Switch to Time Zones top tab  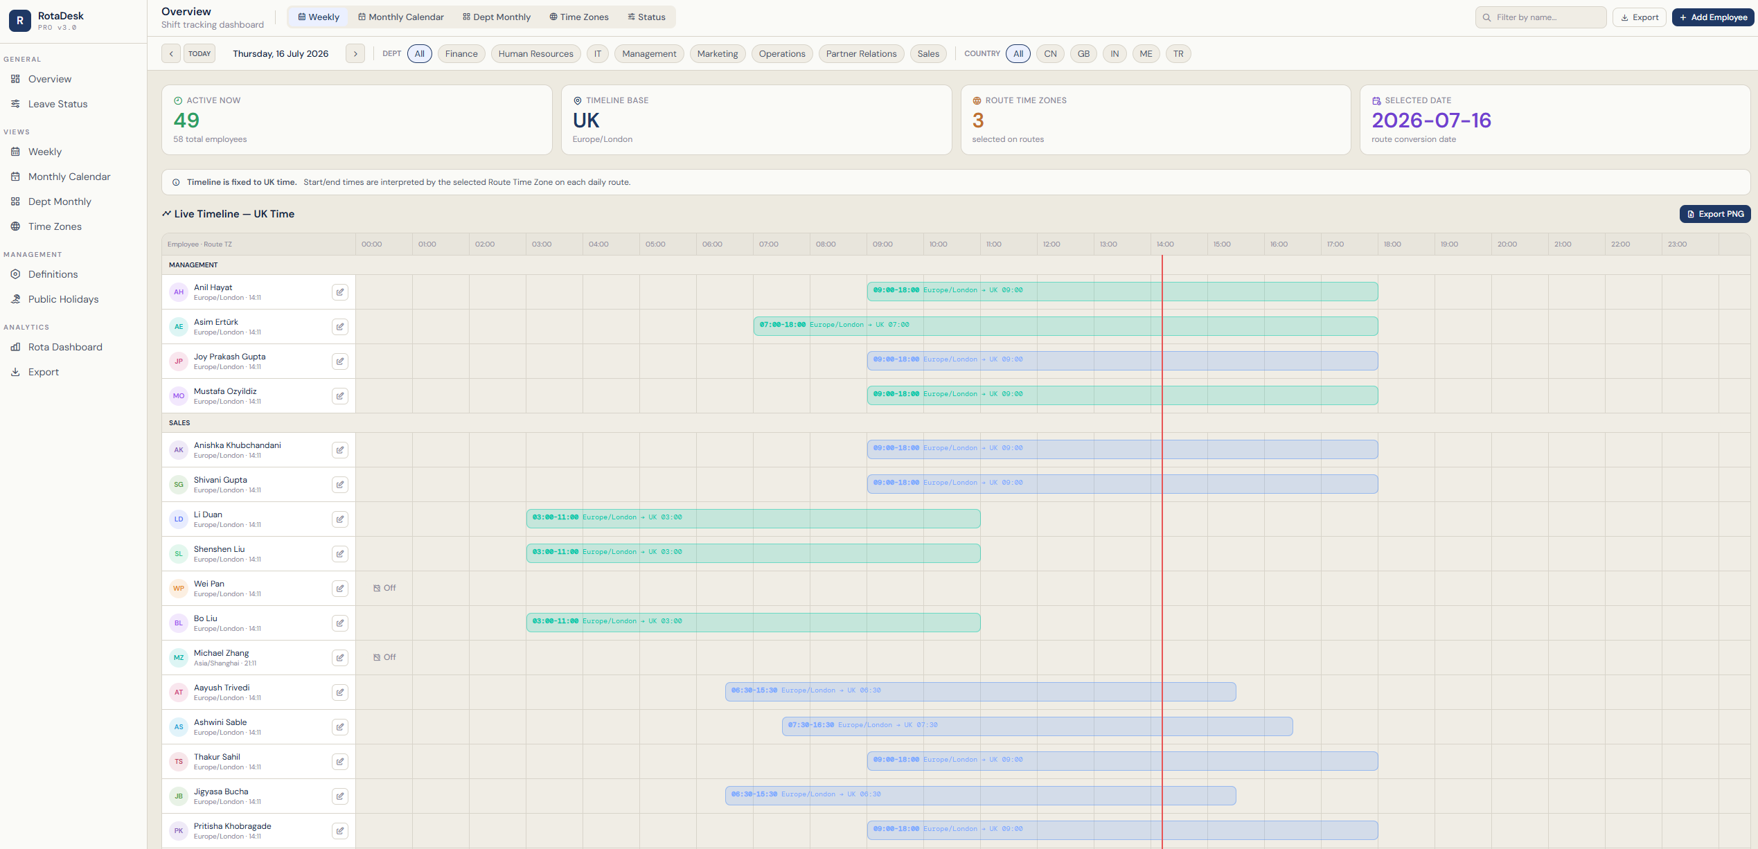[x=579, y=17]
